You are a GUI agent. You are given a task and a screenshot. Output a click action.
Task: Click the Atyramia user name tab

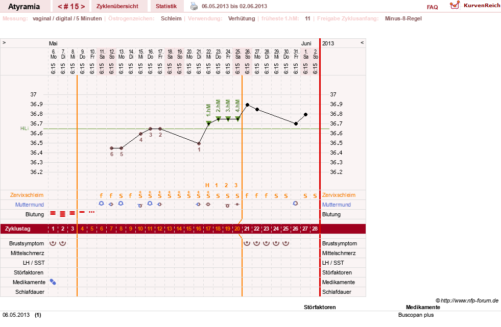click(24, 7)
